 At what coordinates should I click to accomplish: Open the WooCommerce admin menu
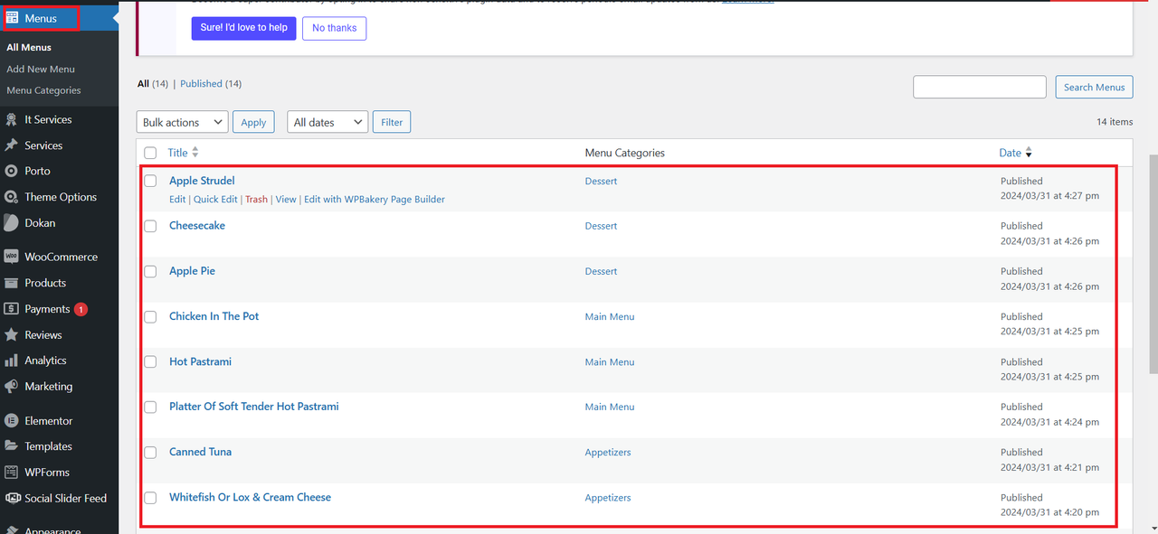coord(60,257)
